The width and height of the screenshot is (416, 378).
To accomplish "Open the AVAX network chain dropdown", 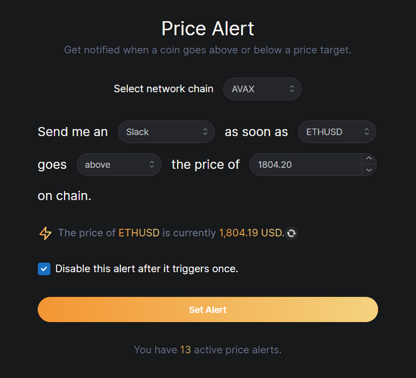I will [262, 89].
